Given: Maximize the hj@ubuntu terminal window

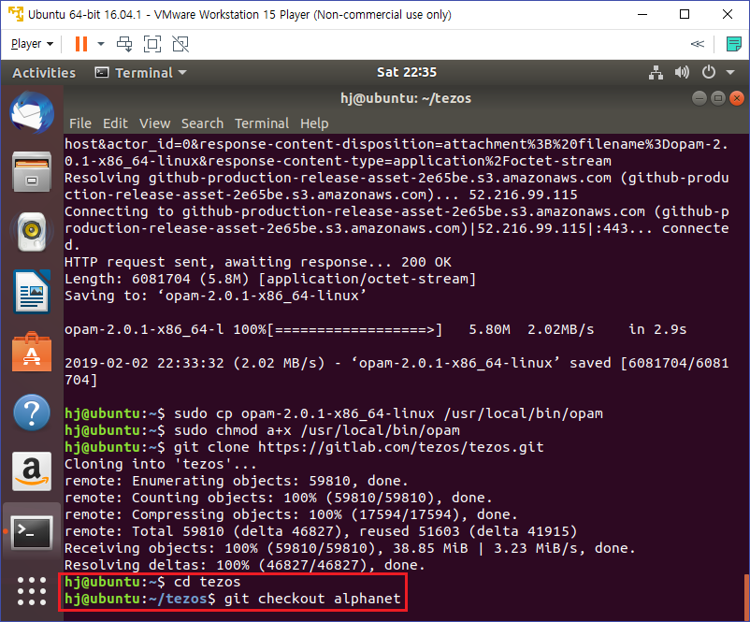Looking at the screenshot, I should [718, 98].
